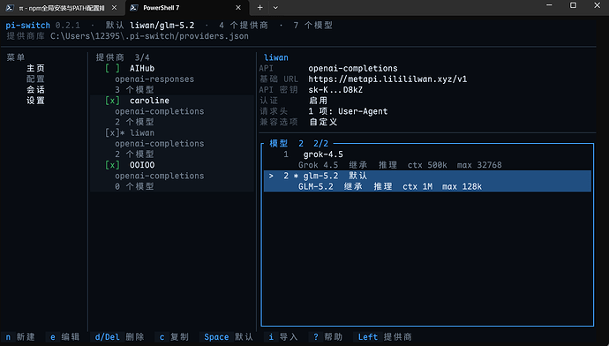Click the 自定义 compatibility value
The height and width of the screenshot is (346, 609).
(323, 122)
